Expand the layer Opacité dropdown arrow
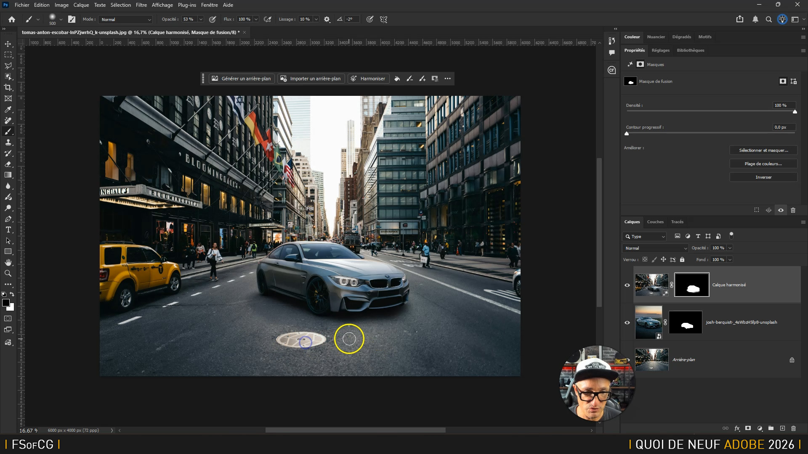 pyautogui.click(x=730, y=248)
